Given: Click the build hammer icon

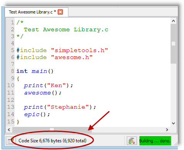Looking at the screenshot, I should pos(132,141).
